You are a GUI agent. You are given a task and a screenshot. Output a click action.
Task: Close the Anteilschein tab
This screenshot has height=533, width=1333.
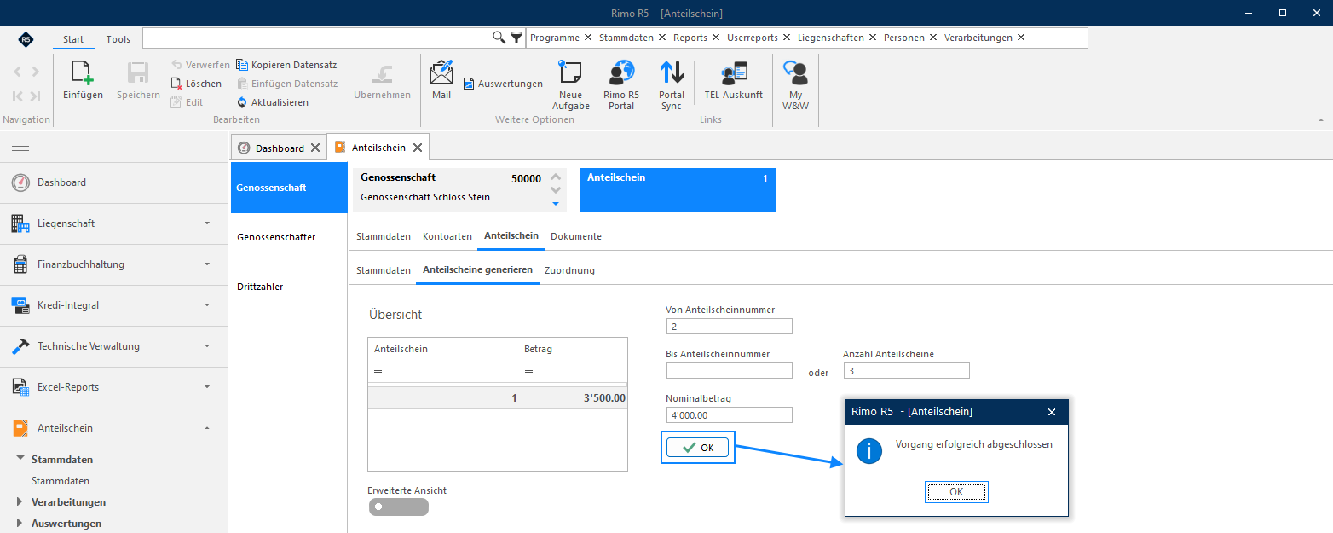(418, 148)
